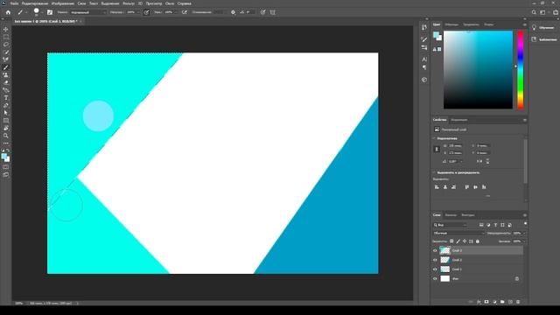
Task: Select the Eraser tool
Action: tap(6, 82)
